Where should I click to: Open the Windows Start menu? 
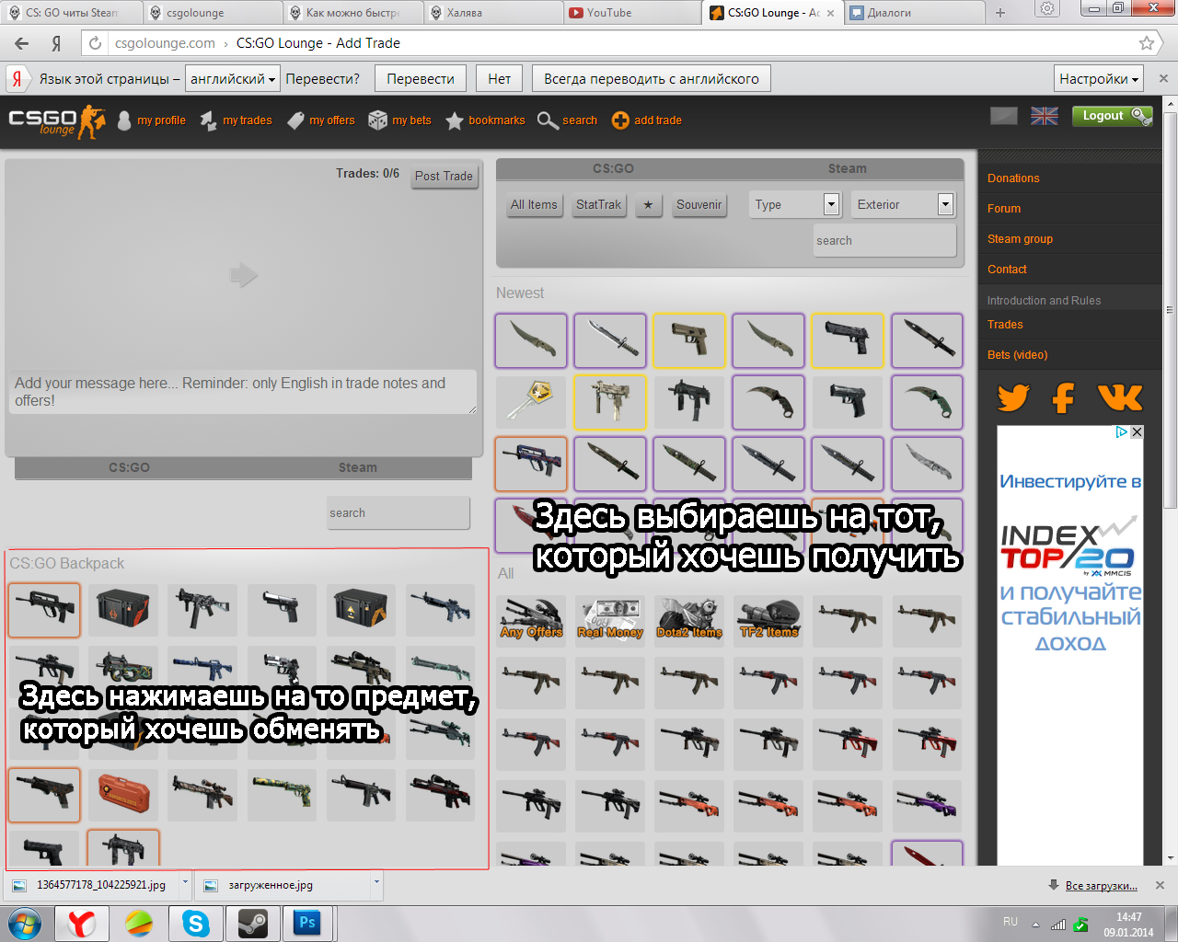click(x=25, y=923)
